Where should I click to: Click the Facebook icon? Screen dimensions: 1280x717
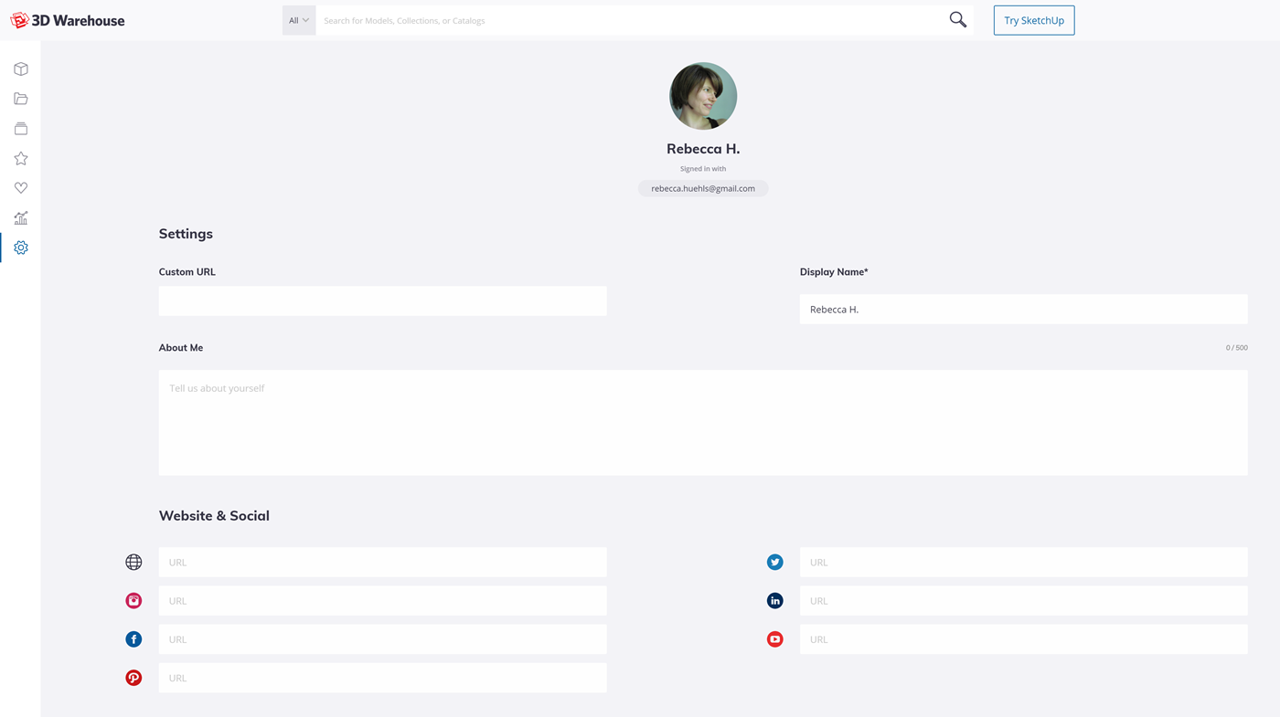(x=133, y=639)
